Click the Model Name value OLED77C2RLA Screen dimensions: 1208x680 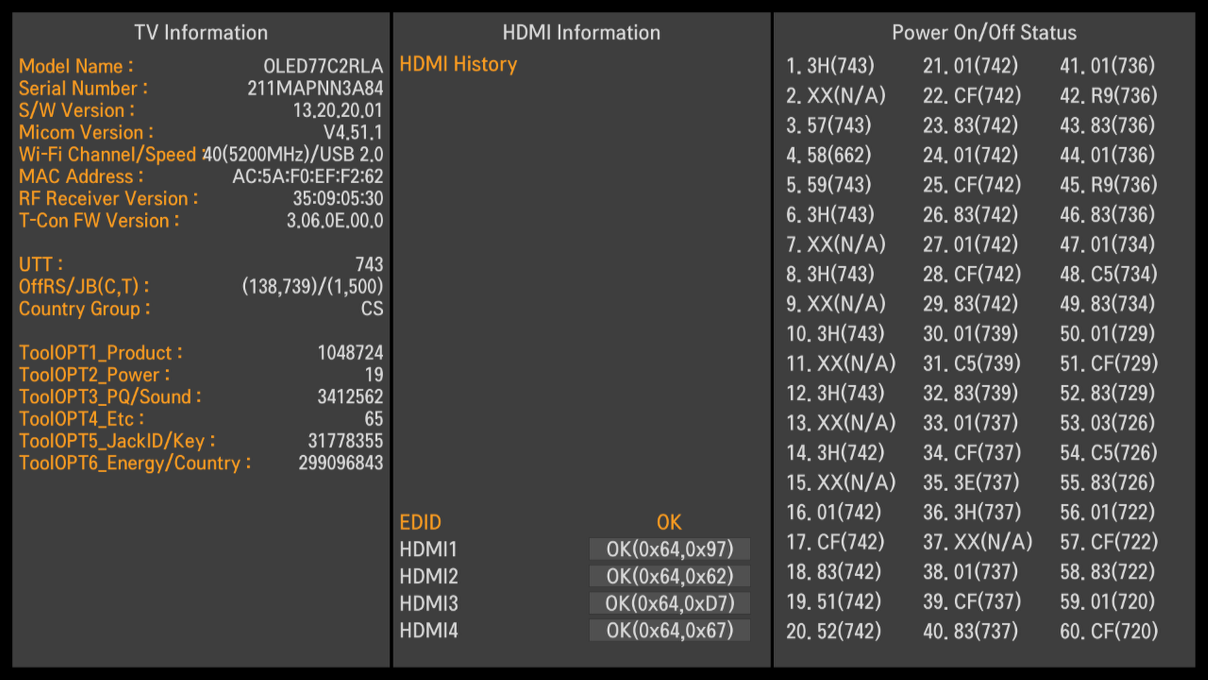323,66
